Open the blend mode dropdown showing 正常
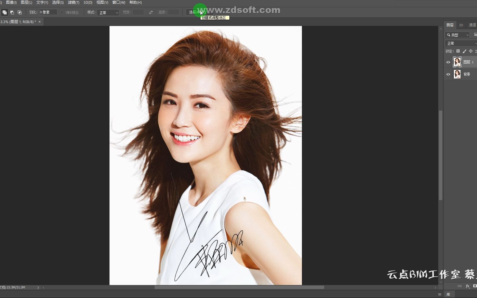The width and height of the screenshot is (477, 298). (460, 43)
